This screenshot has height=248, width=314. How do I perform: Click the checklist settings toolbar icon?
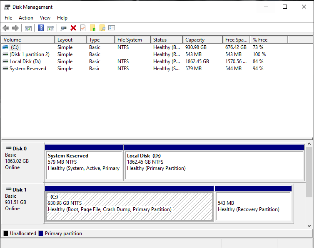point(112,28)
